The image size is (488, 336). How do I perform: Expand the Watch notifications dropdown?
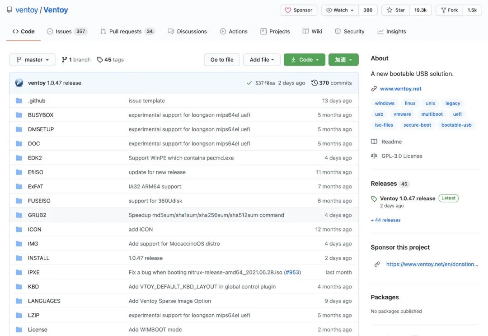coord(340,10)
